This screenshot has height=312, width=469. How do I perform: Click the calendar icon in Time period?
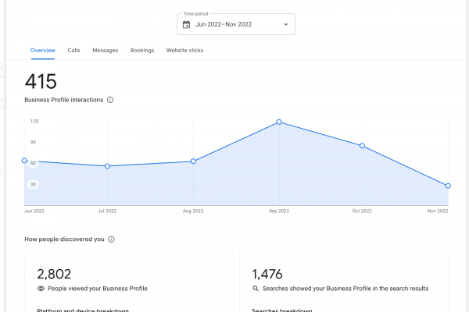[186, 25]
